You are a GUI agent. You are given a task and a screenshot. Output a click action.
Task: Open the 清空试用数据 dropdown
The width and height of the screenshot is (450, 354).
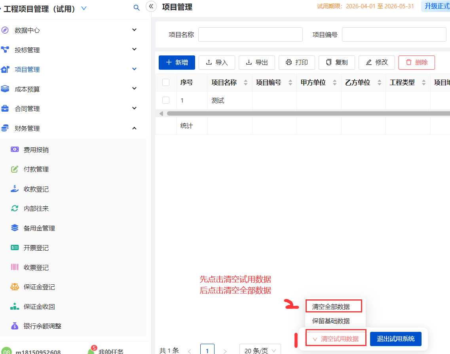click(x=336, y=339)
